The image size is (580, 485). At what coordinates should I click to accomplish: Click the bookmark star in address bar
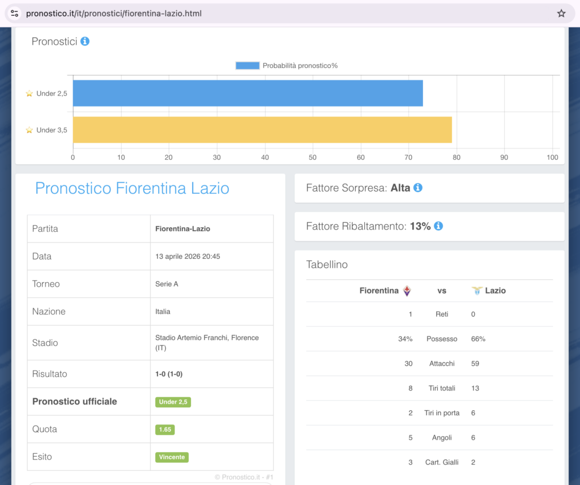[561, 13]
